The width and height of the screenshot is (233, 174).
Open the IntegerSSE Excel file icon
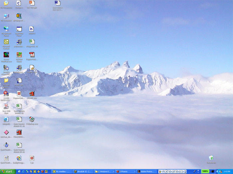pos(32,42)
